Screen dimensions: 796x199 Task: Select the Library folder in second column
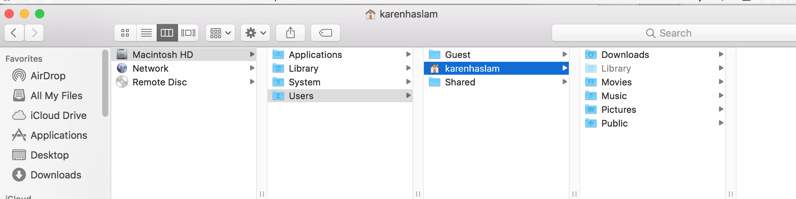pyautogui.click(x=340, y=68)
